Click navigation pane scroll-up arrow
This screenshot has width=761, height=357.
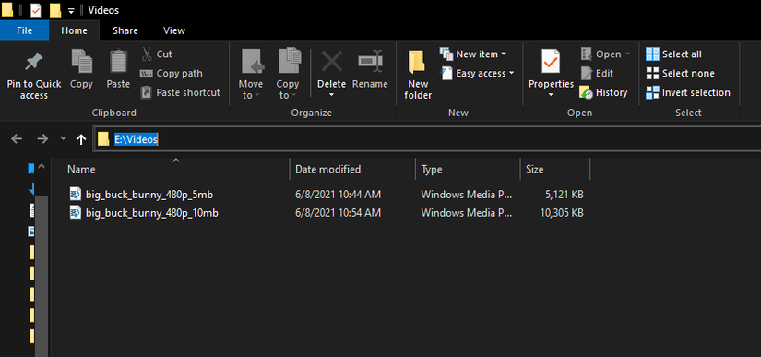tap(42, 167)
